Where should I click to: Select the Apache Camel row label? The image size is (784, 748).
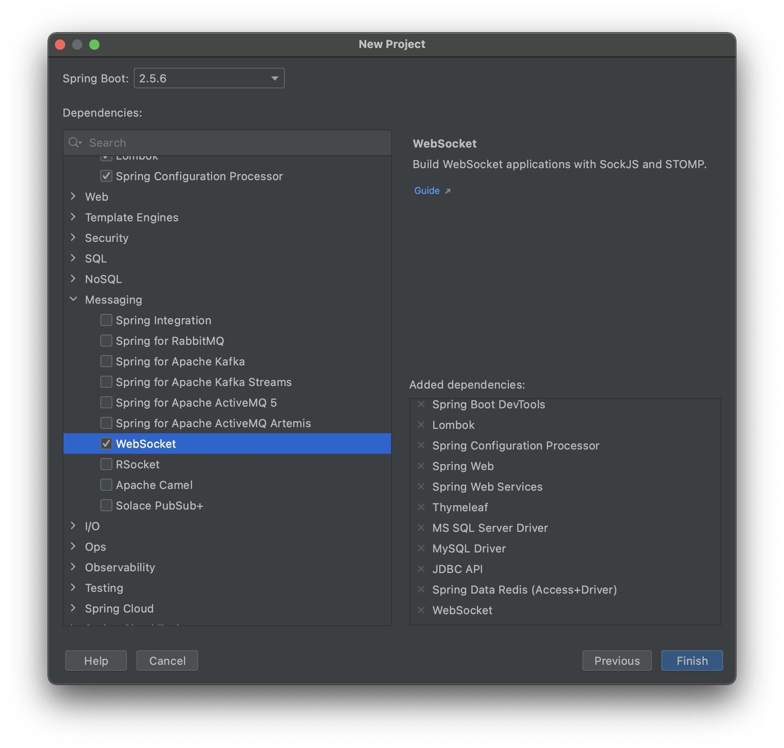[x=154, y=485]
